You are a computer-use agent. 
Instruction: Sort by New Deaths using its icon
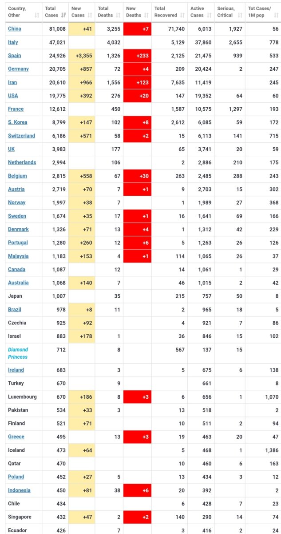146,15
